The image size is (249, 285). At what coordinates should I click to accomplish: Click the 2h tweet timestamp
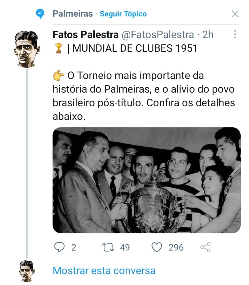coord(208,35)
